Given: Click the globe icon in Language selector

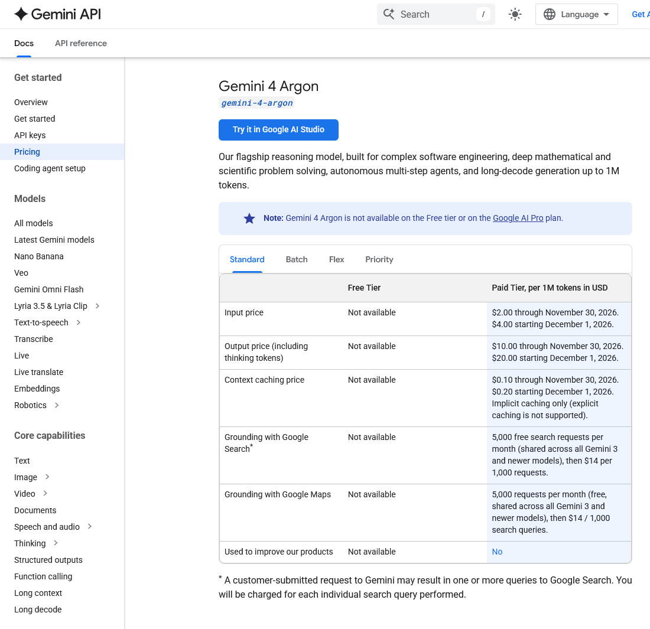Looking at the screenshot, I should 550,15.
